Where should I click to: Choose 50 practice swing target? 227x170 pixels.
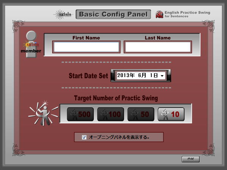tap(141, 114)
